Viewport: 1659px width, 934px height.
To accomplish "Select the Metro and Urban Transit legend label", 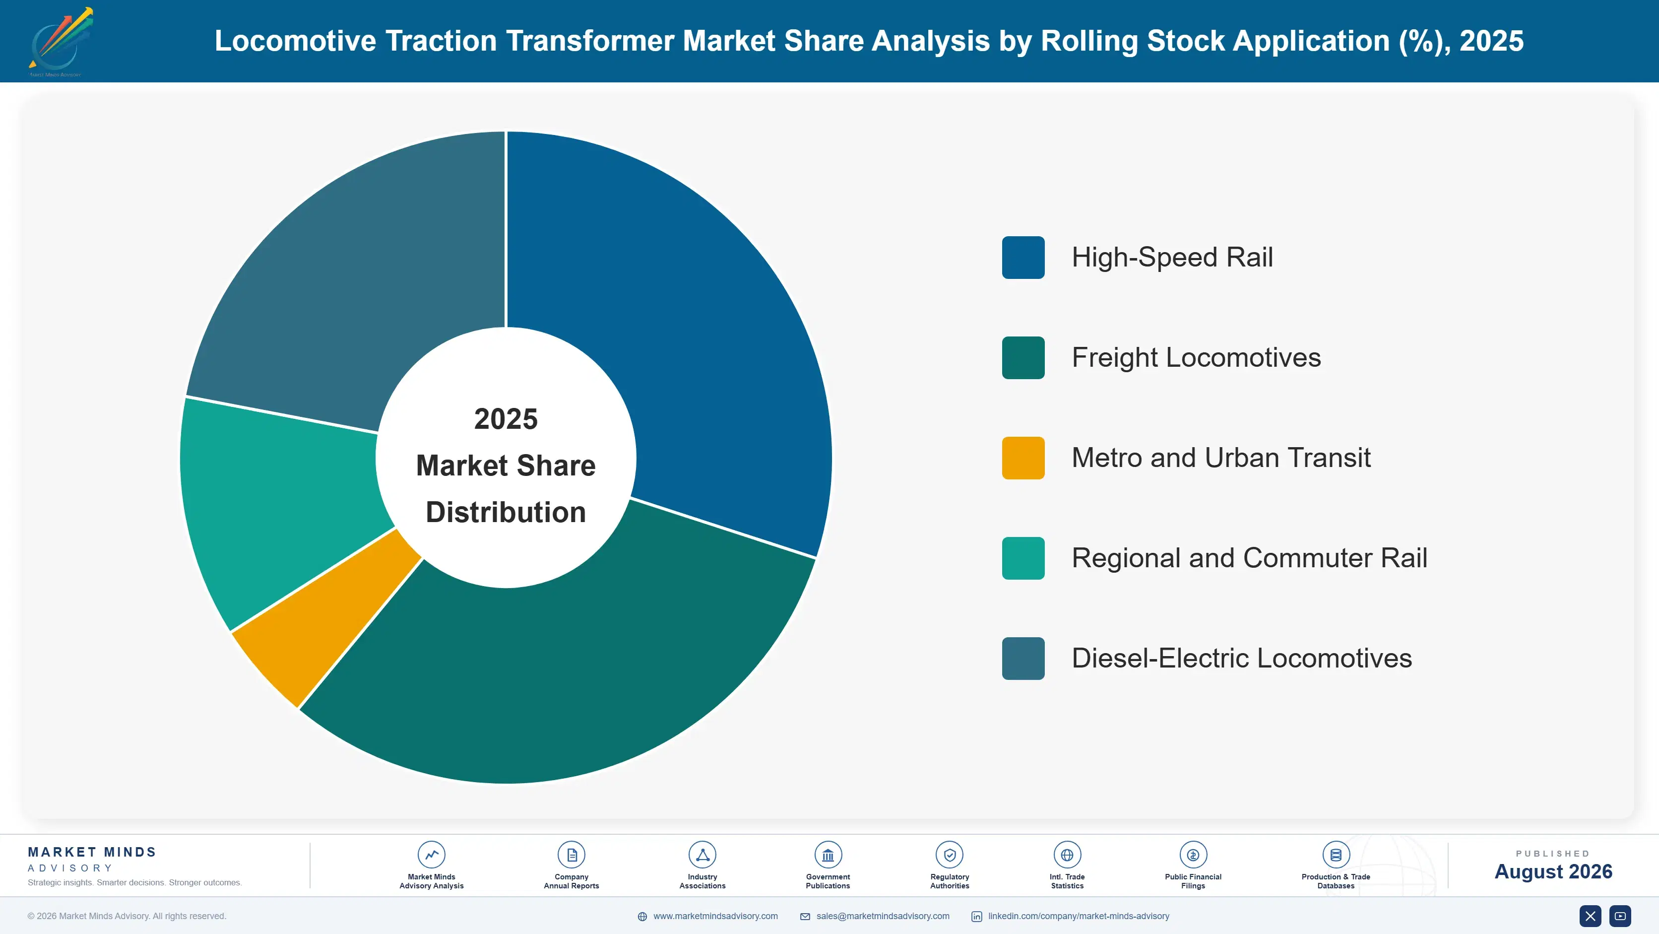I will click(1221, 458).
